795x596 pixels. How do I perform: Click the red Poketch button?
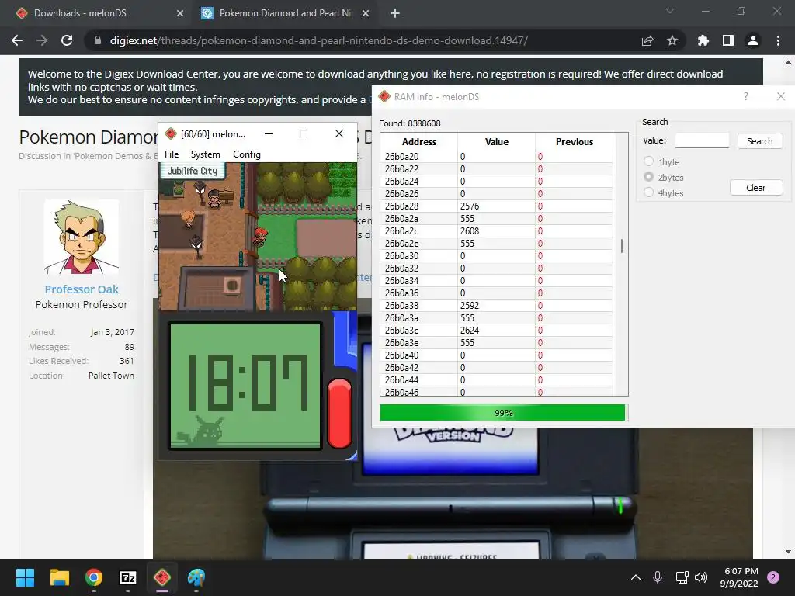pyautogui.click(x=340, y=414)
